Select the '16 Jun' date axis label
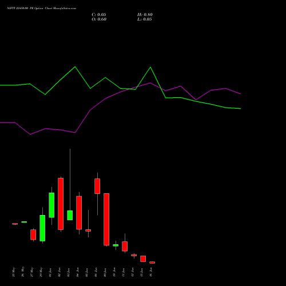 pyautogui.click(x=151, y=272)
